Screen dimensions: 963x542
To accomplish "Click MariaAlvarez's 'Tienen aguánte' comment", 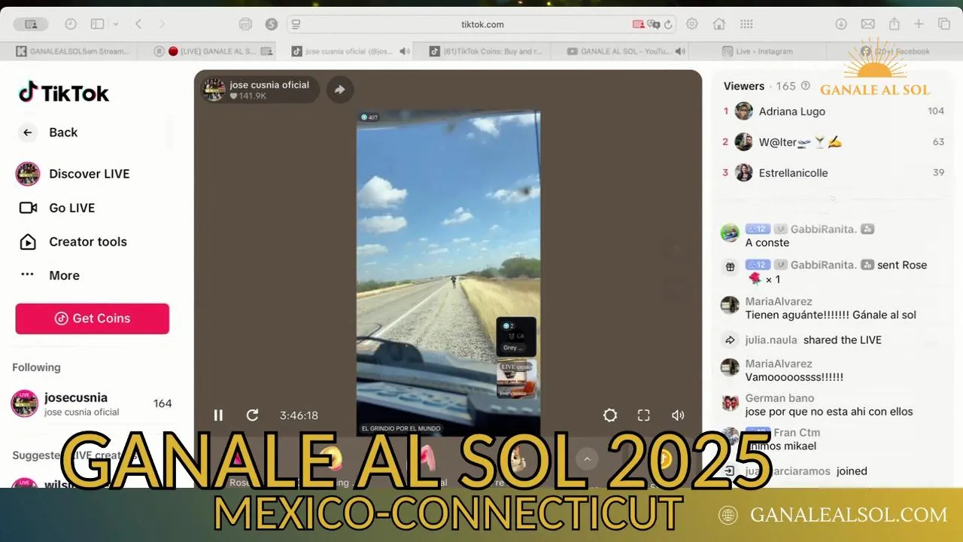I will click(831, 315).
